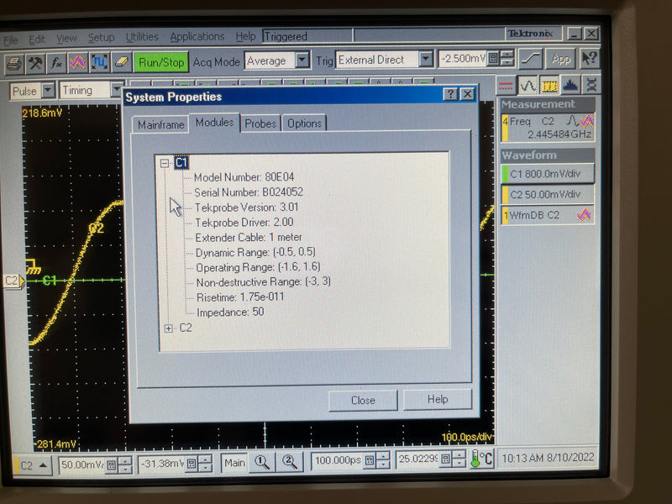This screenshot has height=504, width=672.
Task: Expand the C2 module tree node
Action: (169, 328)
